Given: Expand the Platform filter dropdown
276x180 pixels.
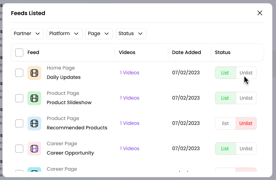Looking at the screenshot, I should point(64,34).
